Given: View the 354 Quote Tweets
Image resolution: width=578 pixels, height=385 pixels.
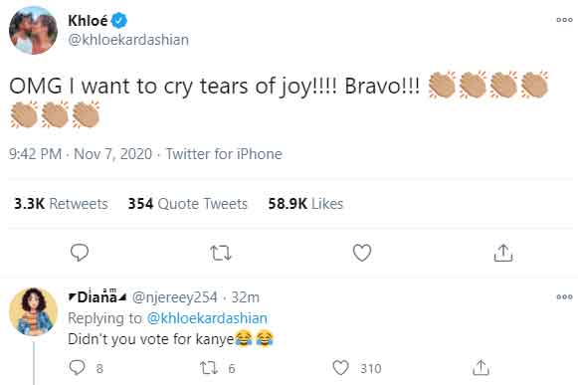Looking at the screenshot, I should tap(188, 204).
